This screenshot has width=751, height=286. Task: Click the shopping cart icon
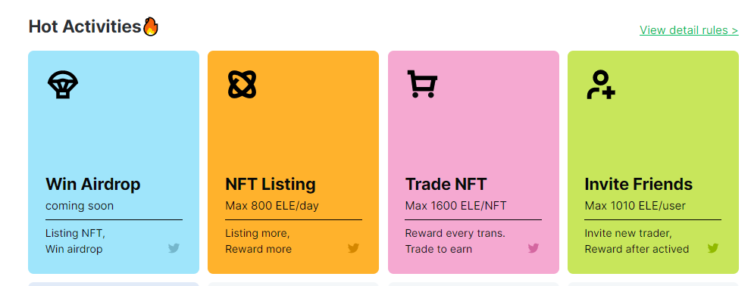click(422, 84)
